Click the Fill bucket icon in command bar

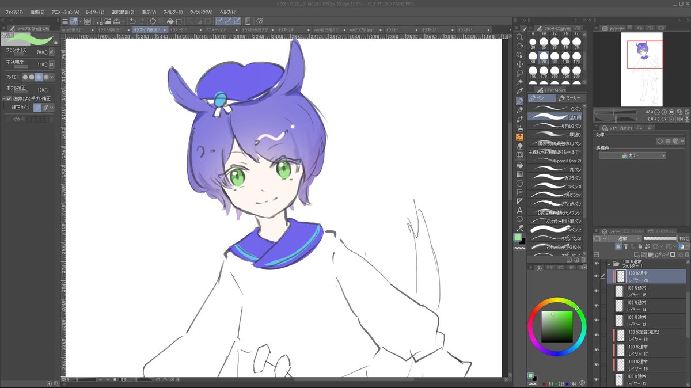pos(170,21)
